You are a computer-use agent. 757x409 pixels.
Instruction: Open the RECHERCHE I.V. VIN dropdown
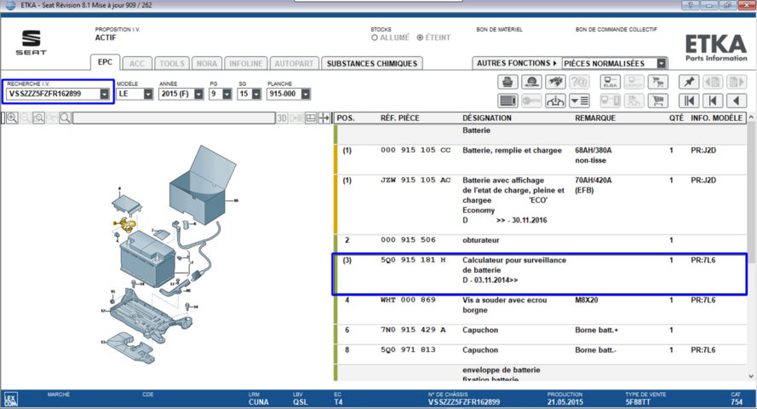point(104,95)
